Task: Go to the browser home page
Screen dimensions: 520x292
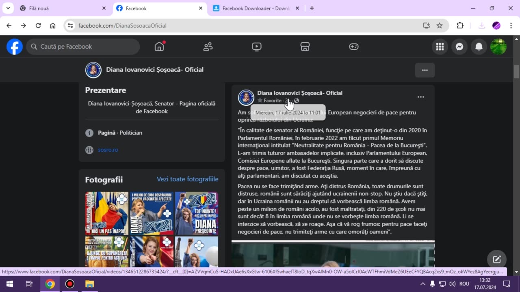Action: tap(53, 26)
